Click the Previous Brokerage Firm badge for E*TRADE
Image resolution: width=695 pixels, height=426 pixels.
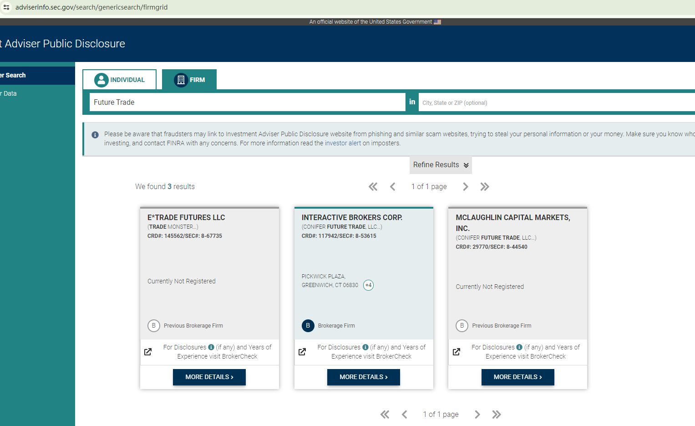[x=185, y=326]
